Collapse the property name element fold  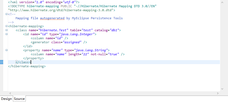click(x=6, y=50)
